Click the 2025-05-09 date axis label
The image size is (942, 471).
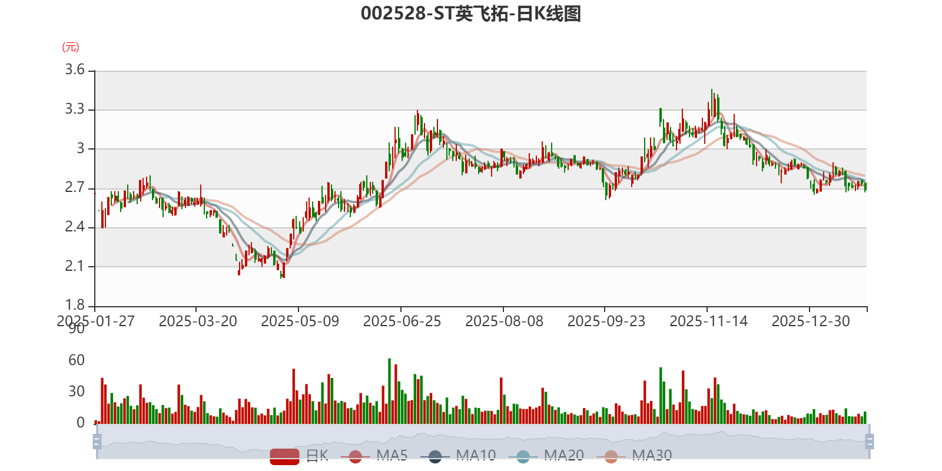coord(300,321)
